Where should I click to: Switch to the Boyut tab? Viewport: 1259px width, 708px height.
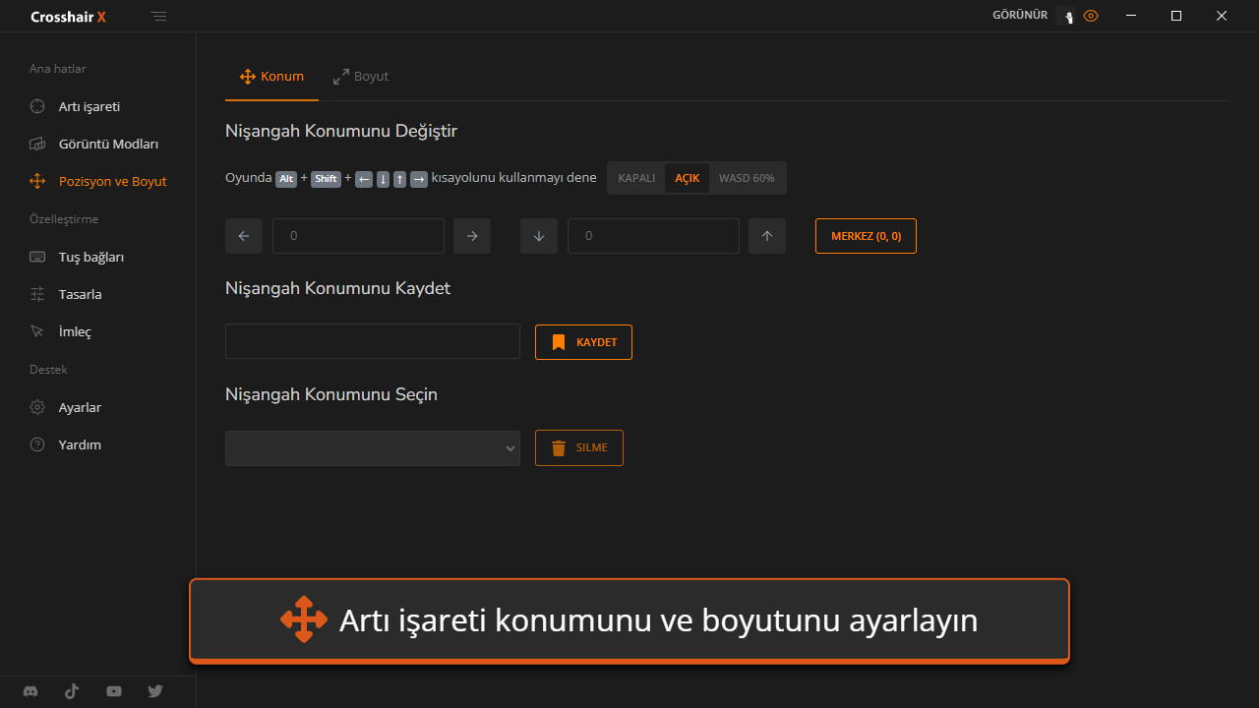361,77
